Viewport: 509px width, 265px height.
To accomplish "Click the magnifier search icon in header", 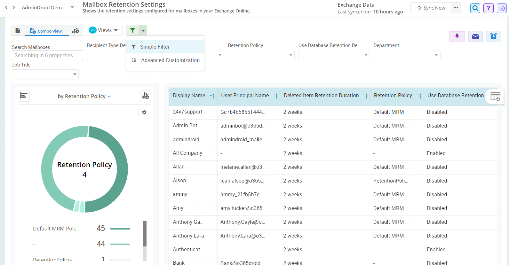I will point(475,8).
